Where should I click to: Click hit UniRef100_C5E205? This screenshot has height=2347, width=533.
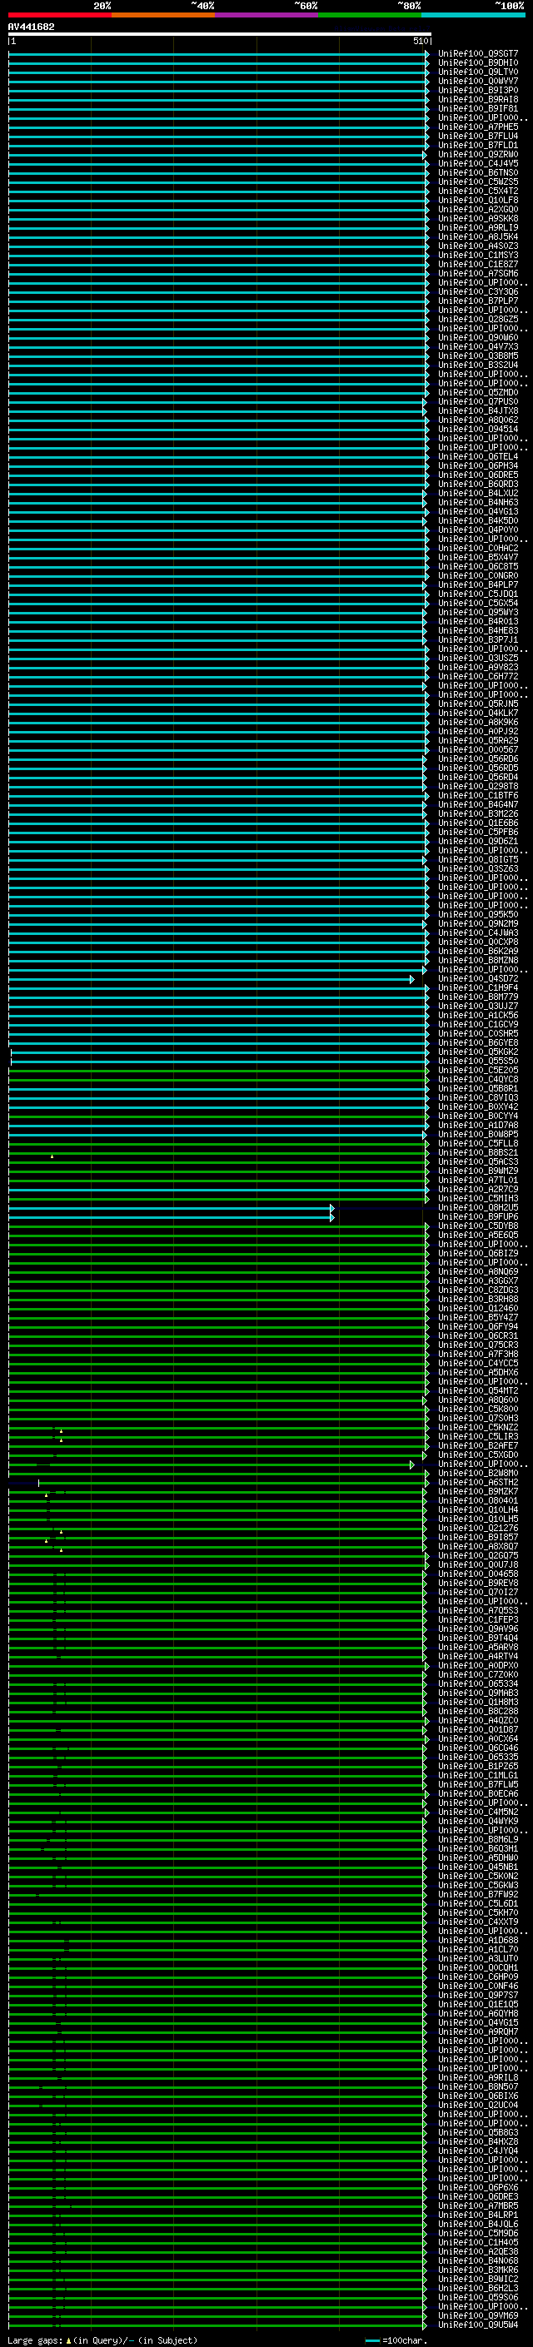click(x=478, y=1070)
